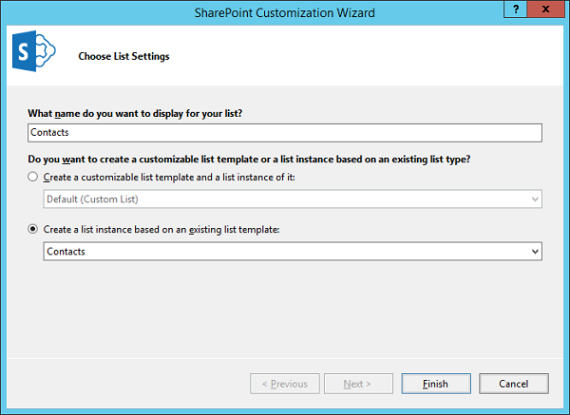Select the existing list template radio button
Image resolution: width=570 pixels, height=415 pixels.
coord(34,229)
